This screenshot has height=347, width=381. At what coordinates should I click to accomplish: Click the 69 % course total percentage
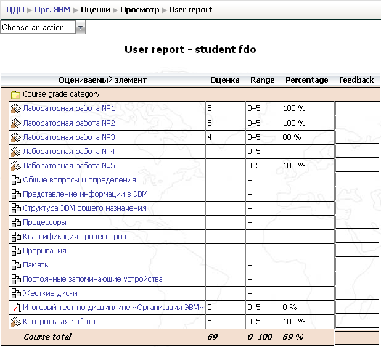click(293, 337)
